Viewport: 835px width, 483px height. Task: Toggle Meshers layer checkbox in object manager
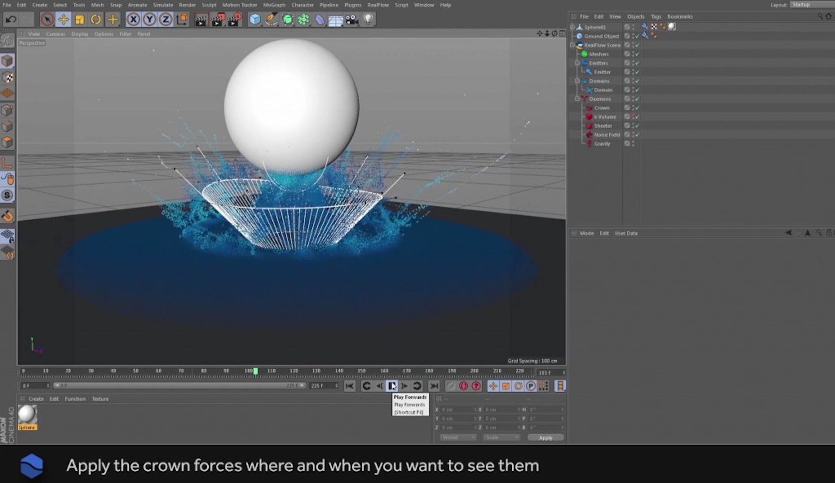coord(627,54)
